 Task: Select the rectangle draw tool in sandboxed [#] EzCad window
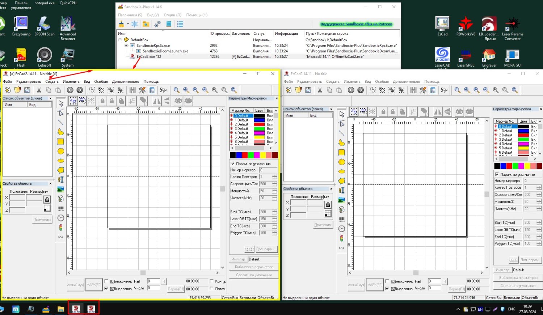pyautogui.click(x=61, y=142)
